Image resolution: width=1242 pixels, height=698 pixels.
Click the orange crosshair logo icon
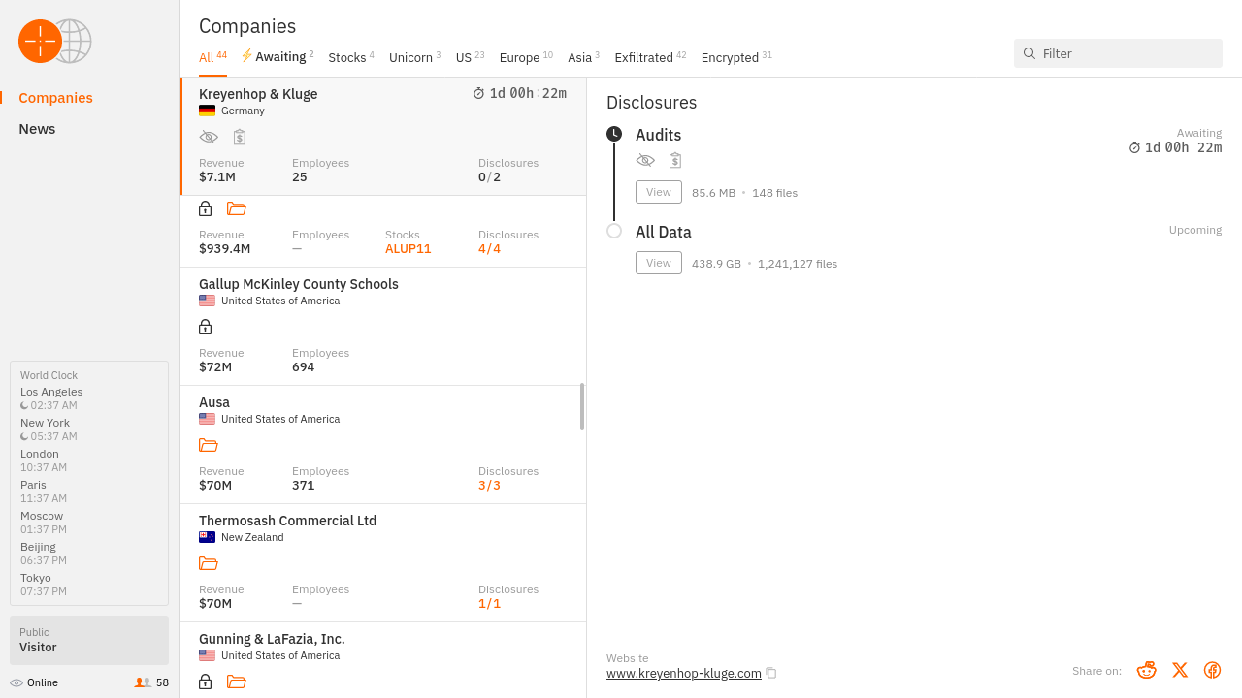(x=40, y=41)
